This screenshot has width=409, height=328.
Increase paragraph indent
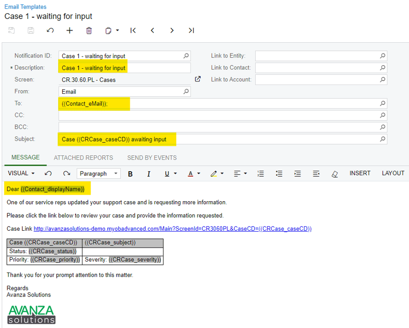click(297, 174)
